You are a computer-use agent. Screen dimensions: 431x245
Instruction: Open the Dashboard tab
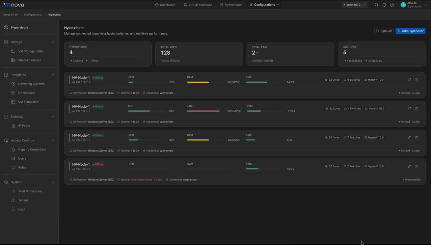click(165, 5)
